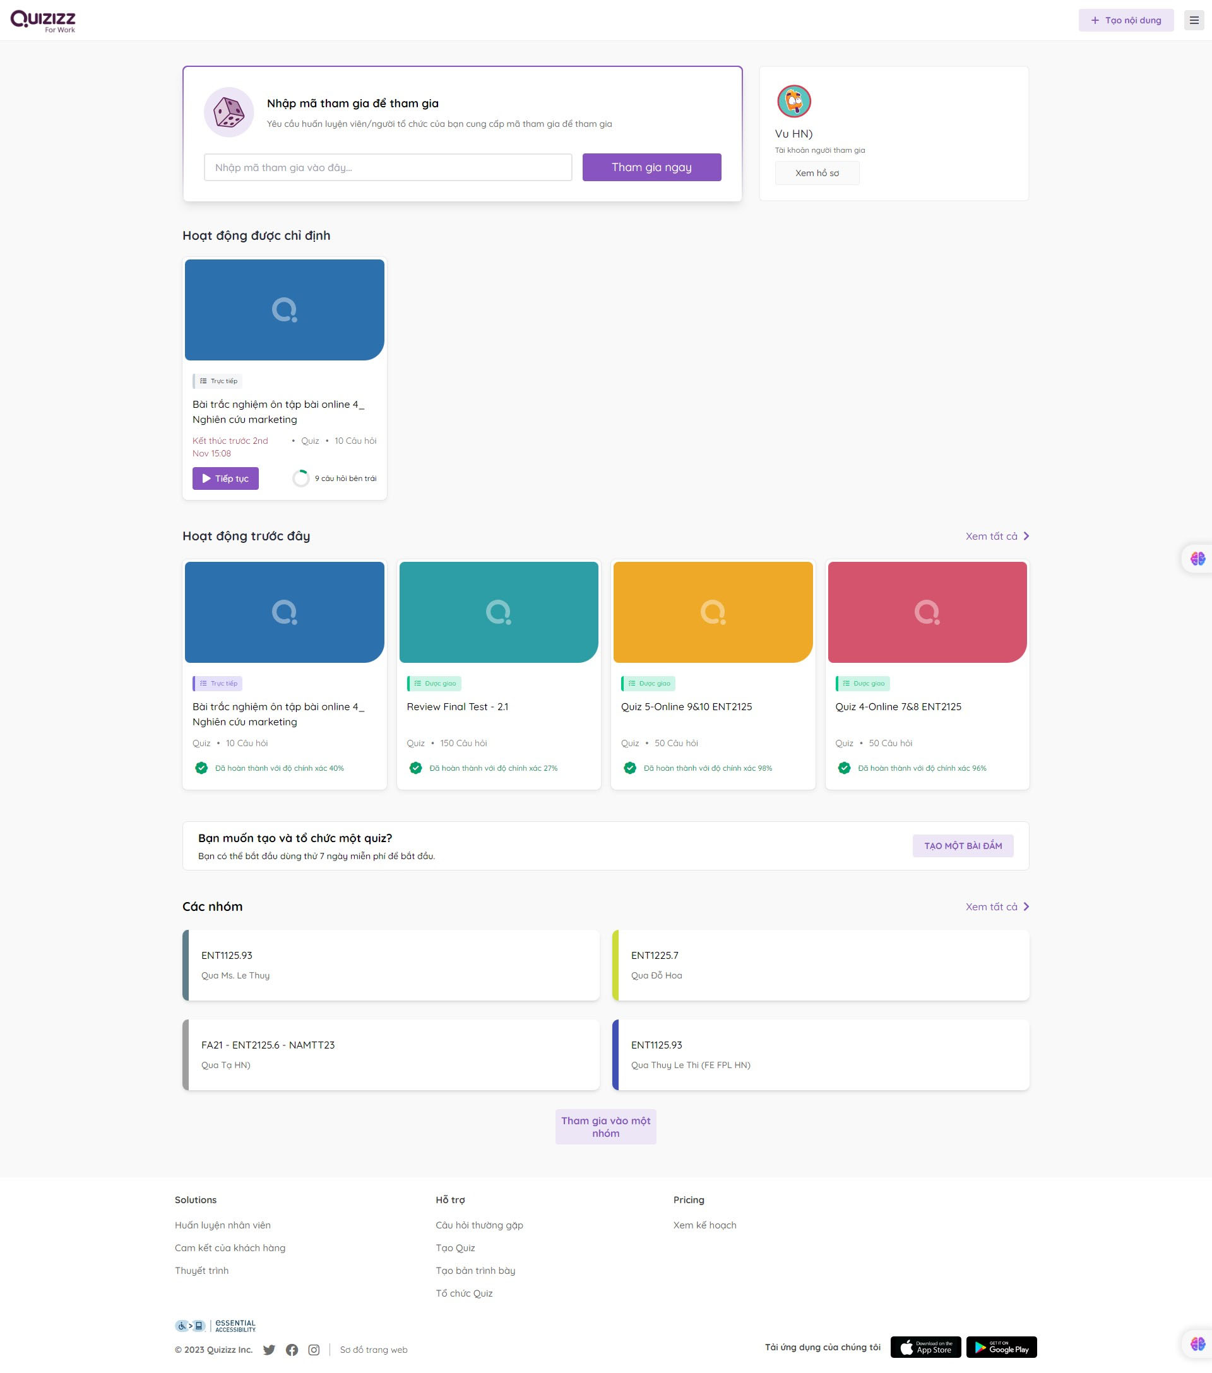Click the Google Play download badge
This screenshot has height=1373, width=1212.
tap(1001, 1347)
